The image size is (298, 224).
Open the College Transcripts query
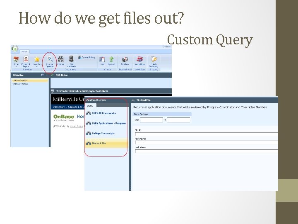click(103, 133)
